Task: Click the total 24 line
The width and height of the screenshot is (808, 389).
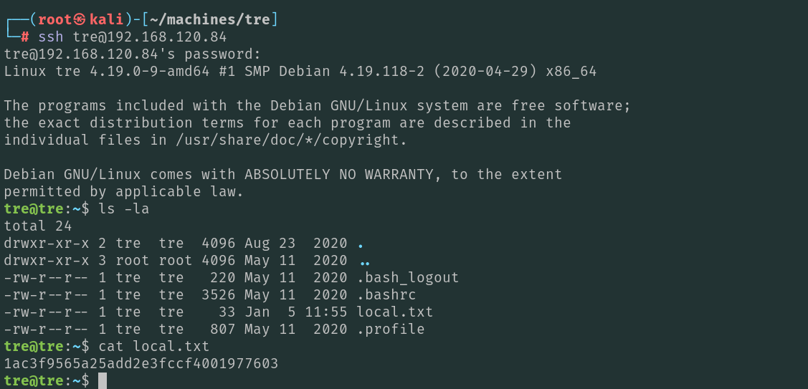Action: pyautogui.click(x=34, y=226)
